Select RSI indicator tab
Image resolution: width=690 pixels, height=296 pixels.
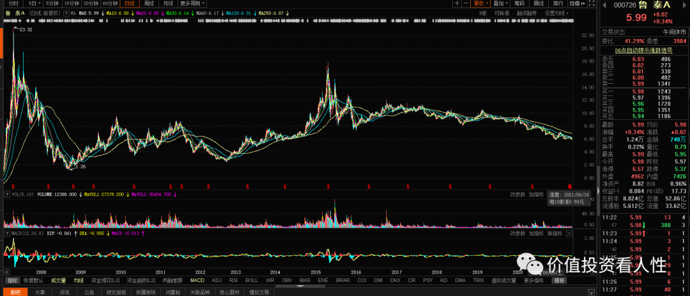(x=233, y=280)
